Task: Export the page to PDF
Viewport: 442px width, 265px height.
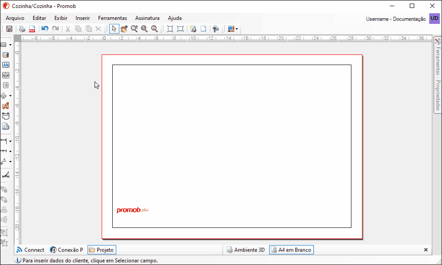Action: [32, 29]
